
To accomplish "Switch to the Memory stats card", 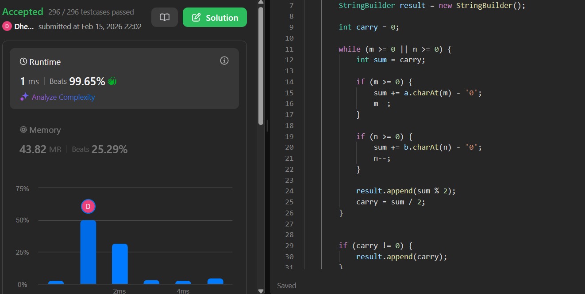I will (124, 140).
